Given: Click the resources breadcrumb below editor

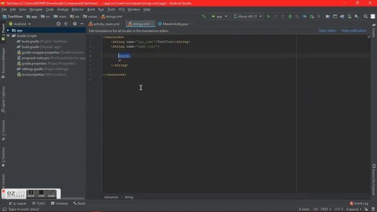Looking at the screenshot, I should (x=111, y=197).
